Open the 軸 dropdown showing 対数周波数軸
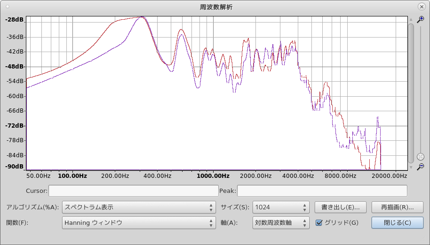The image size is (430, 245). tap(280, 222)
